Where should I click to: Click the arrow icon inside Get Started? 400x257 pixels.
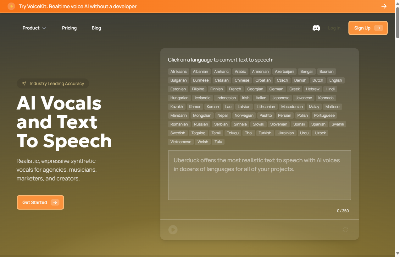[55, 202]
